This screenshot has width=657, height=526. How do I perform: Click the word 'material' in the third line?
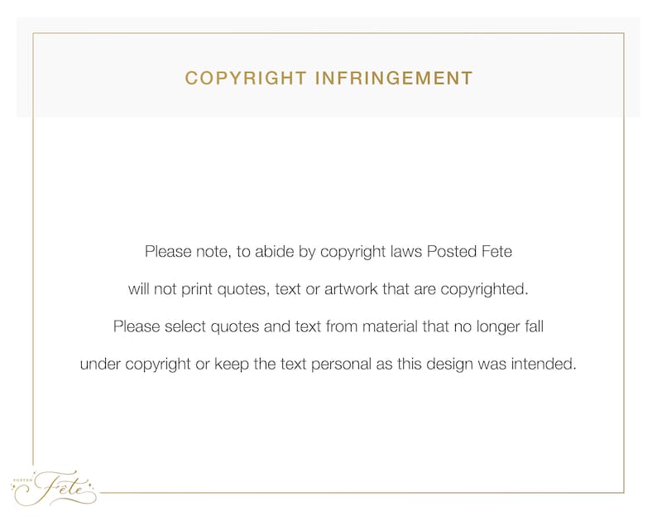tap(390, 326)
